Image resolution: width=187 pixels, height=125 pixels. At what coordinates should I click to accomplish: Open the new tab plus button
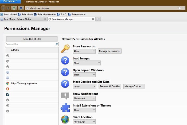coord(98,19)
